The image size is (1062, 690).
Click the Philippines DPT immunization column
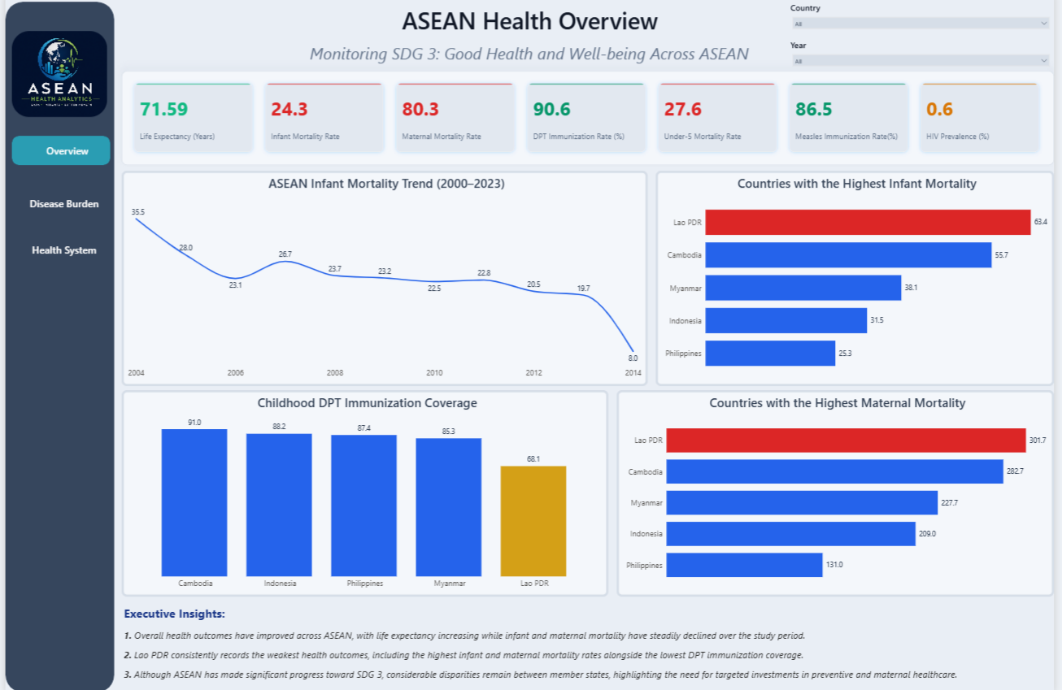(363, 506)
